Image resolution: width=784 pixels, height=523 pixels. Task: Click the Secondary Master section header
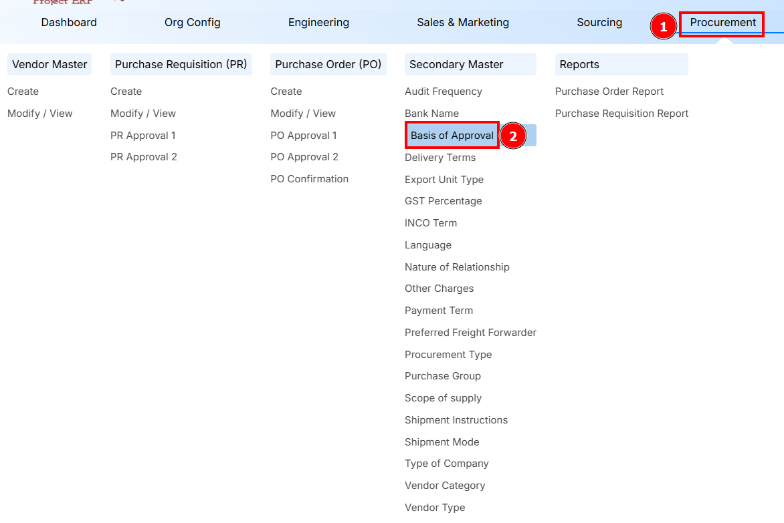point(456,65)
